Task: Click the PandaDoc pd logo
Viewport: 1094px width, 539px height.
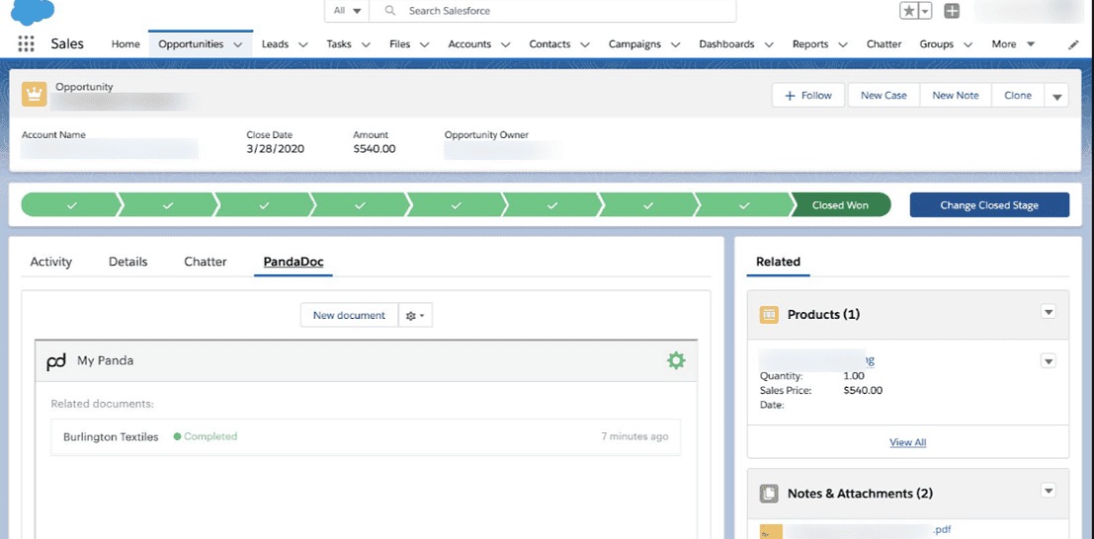Action: (x=55, y=361)
